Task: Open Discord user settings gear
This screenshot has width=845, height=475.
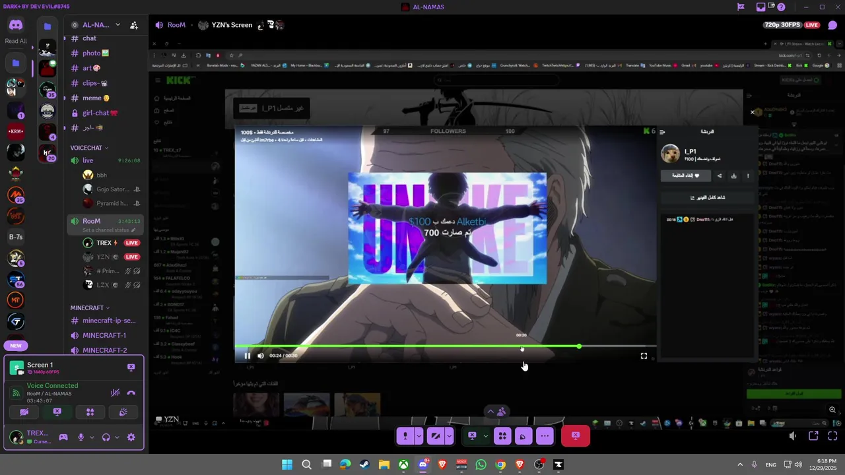Action: coord(131,437)
